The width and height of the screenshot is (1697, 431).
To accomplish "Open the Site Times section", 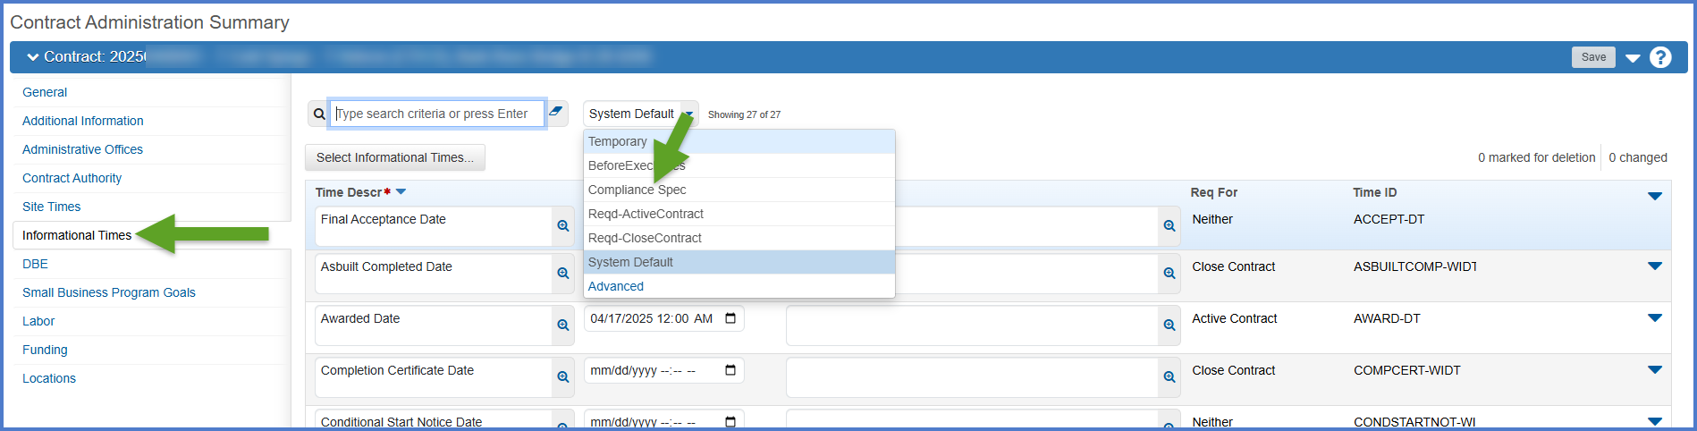I will [51, 207].
